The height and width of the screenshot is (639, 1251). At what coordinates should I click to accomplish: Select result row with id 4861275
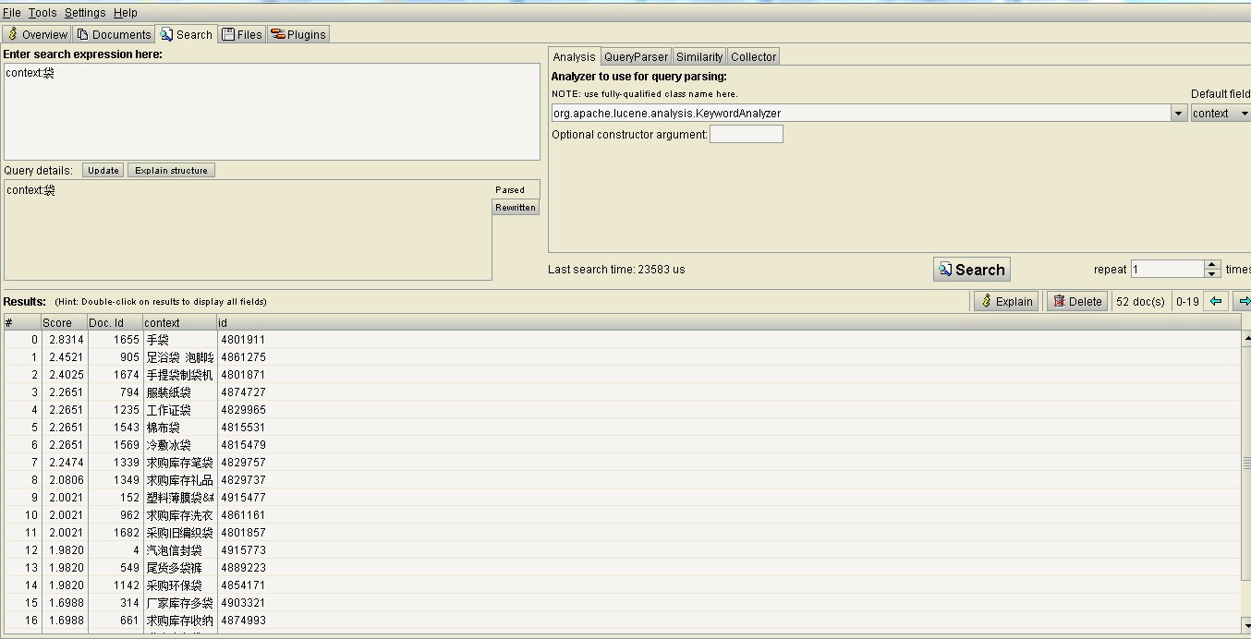pos(621,357)
